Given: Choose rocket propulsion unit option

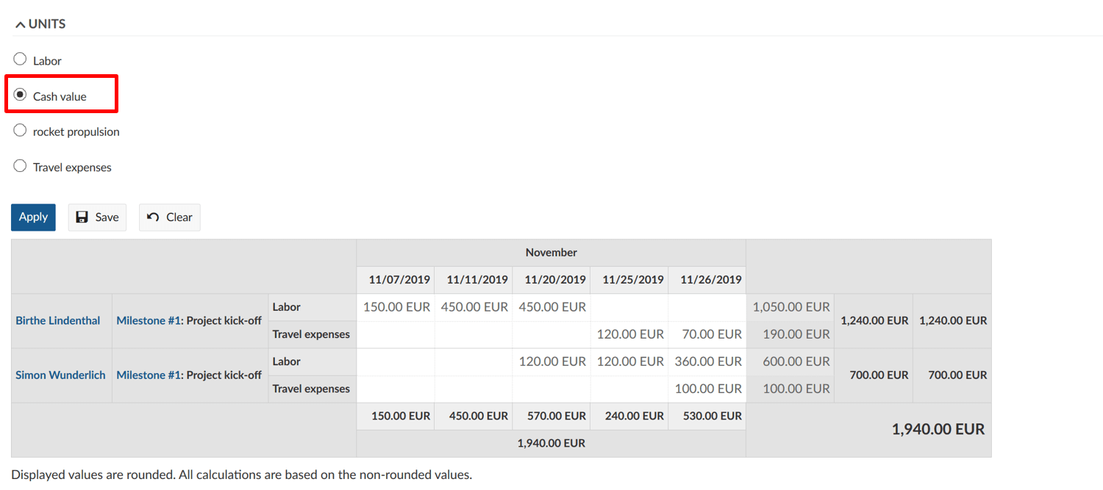Looking at the screenshot, I should pos(20,131).
